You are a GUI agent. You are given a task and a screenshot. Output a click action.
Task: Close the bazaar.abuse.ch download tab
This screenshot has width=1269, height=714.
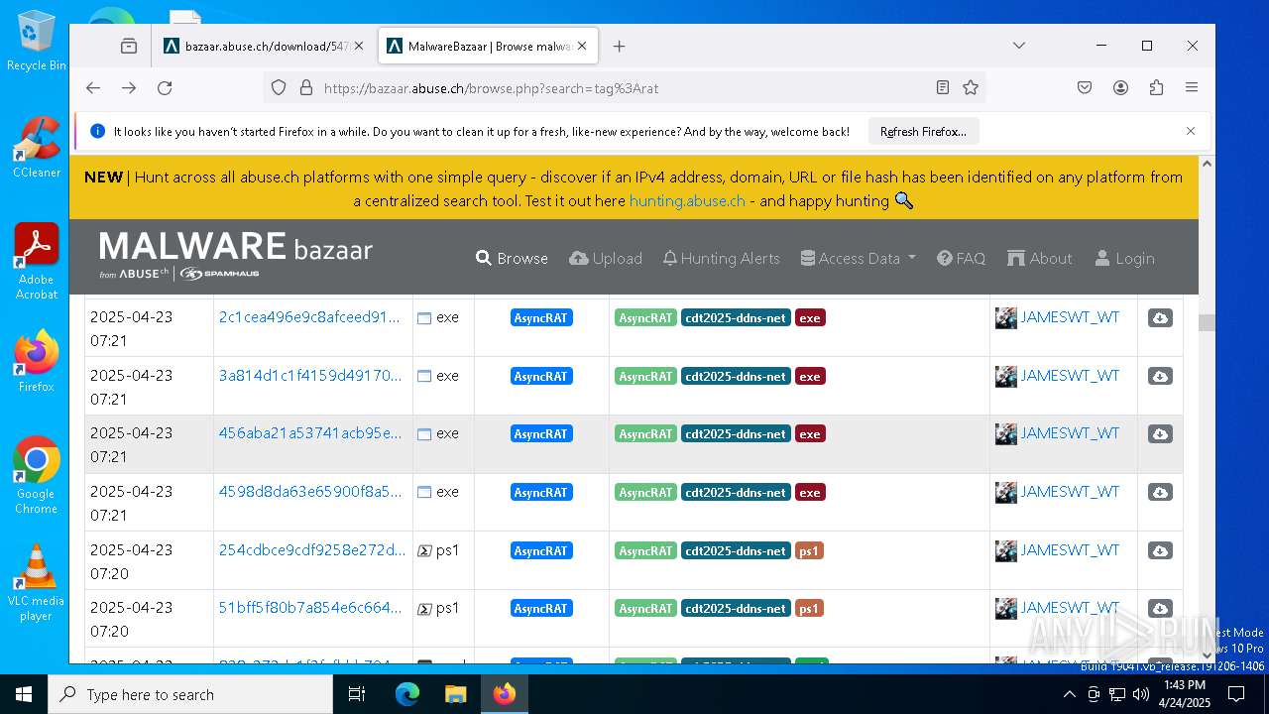pyautogui.click(x=358, y=46)
